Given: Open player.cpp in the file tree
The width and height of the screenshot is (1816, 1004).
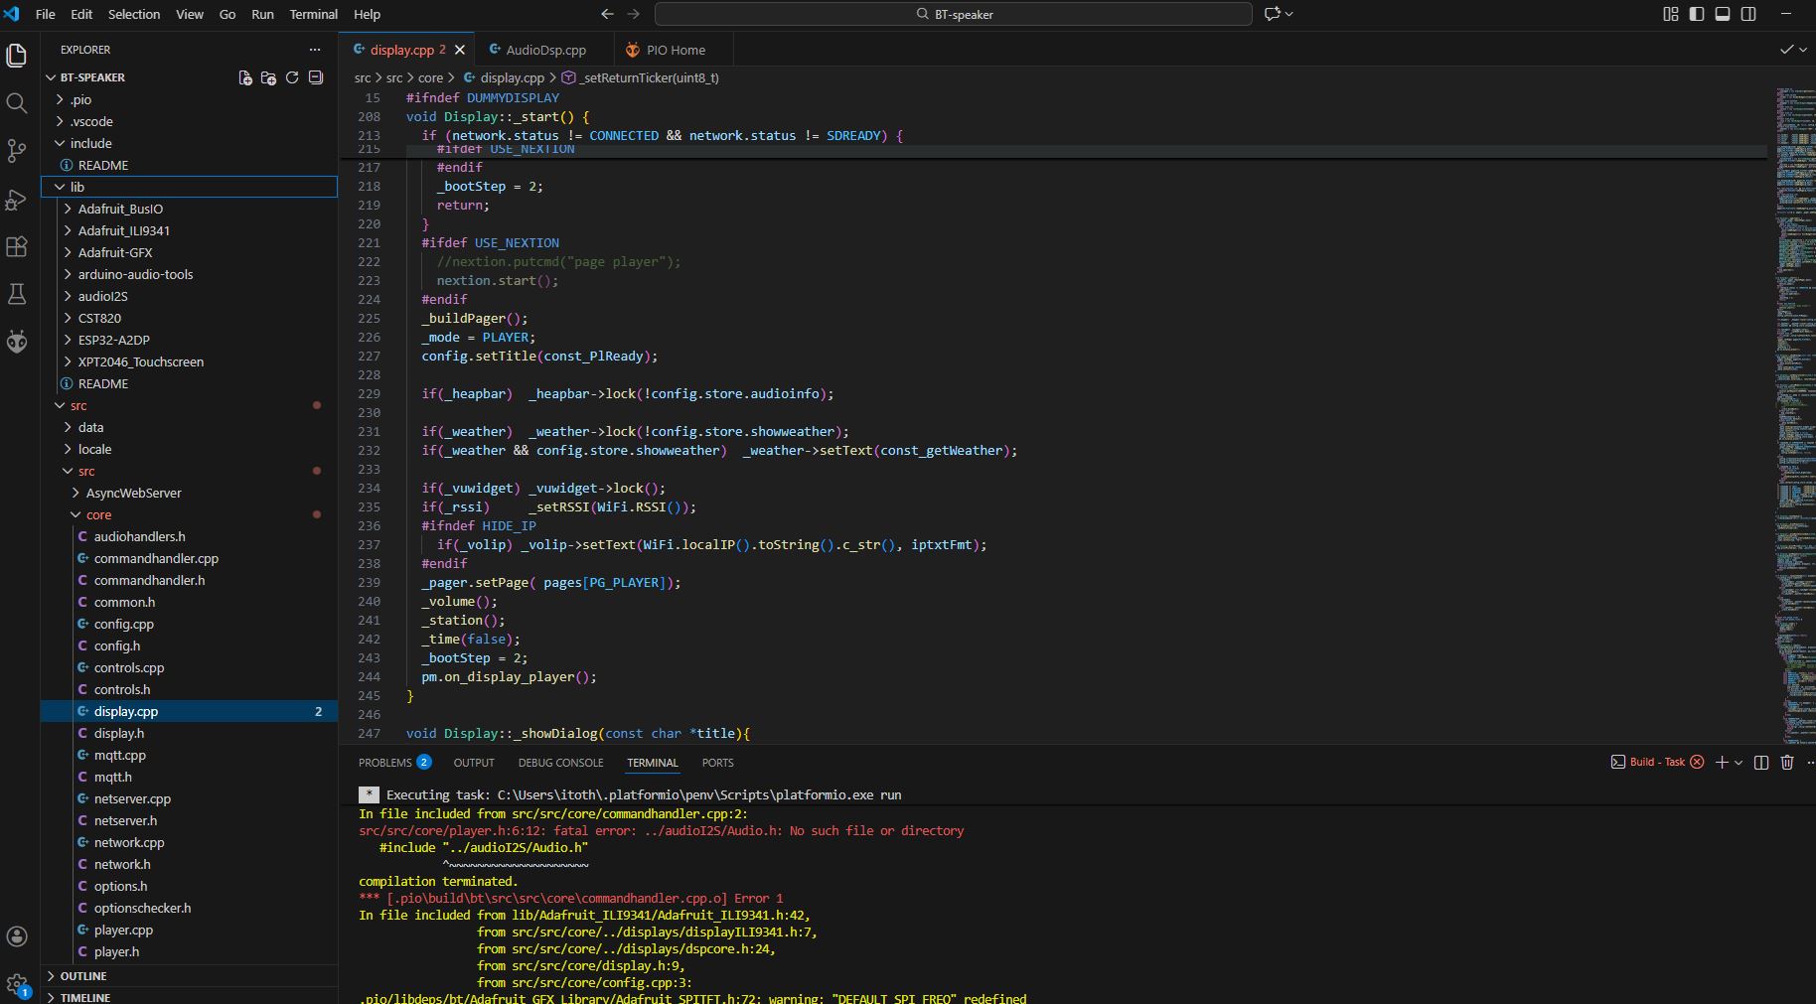Looking at the screenshot, I should click(123, 930).
